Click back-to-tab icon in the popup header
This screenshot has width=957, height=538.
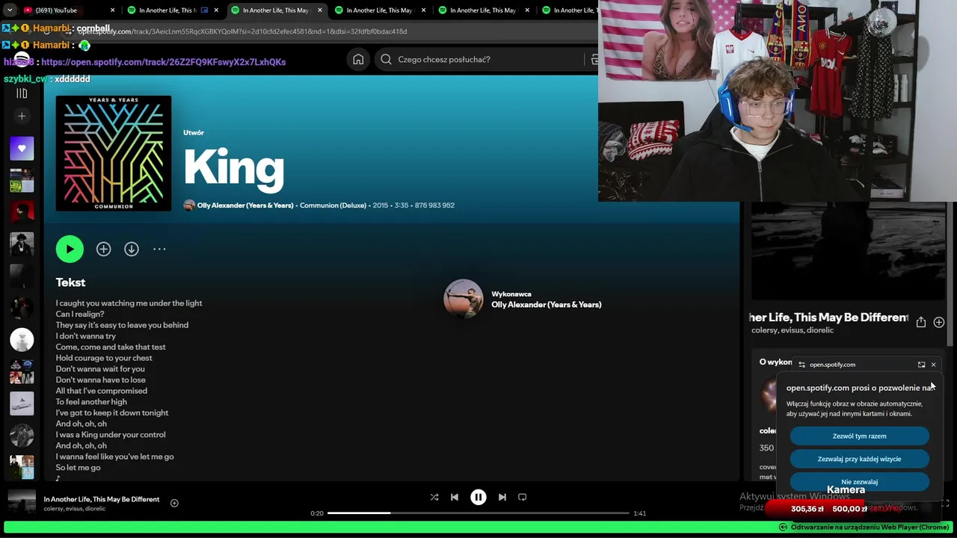click(x=921, y=365)
